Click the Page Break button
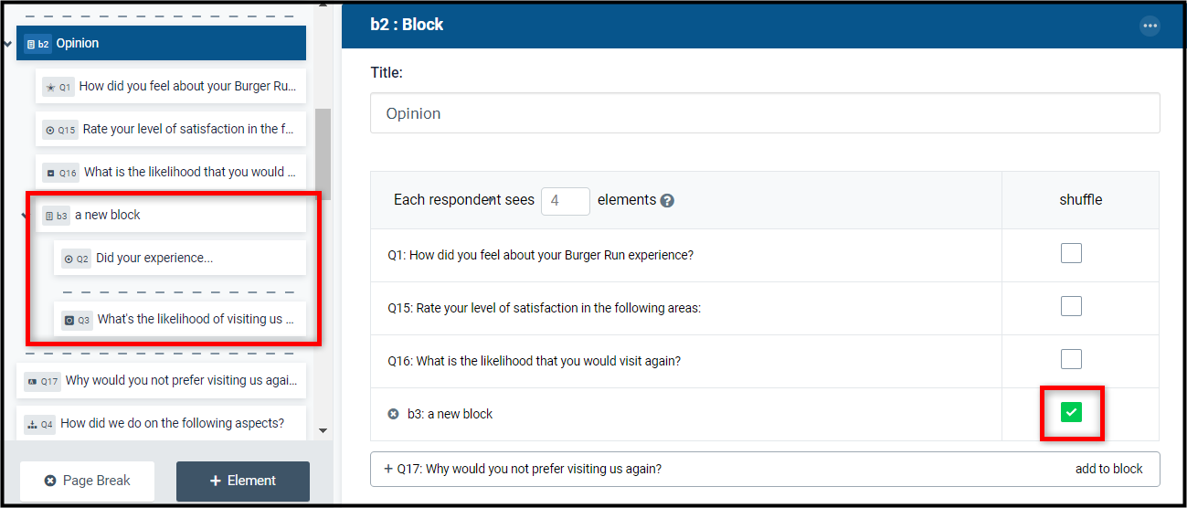Image resolution: width=1187 pixels, height=508 pixels. click(87, 481)
